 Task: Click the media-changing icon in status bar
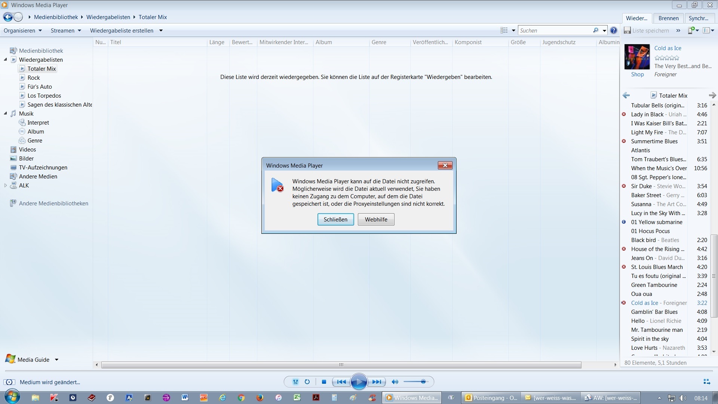tap(9, 382)
